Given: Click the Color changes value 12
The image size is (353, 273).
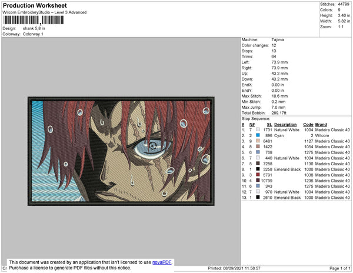Looking at the screenshot, I should pos(274,45).
